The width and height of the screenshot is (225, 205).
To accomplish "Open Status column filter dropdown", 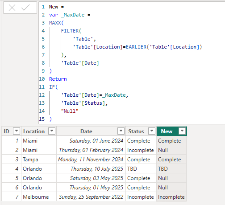I will coord(152,131).
